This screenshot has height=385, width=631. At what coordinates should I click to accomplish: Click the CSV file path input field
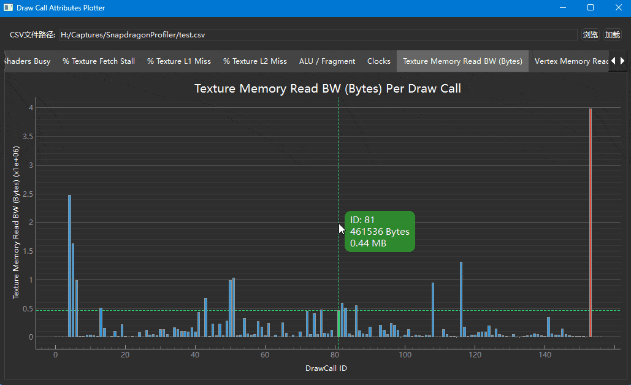pyautogui.click(x=318, y=34)
